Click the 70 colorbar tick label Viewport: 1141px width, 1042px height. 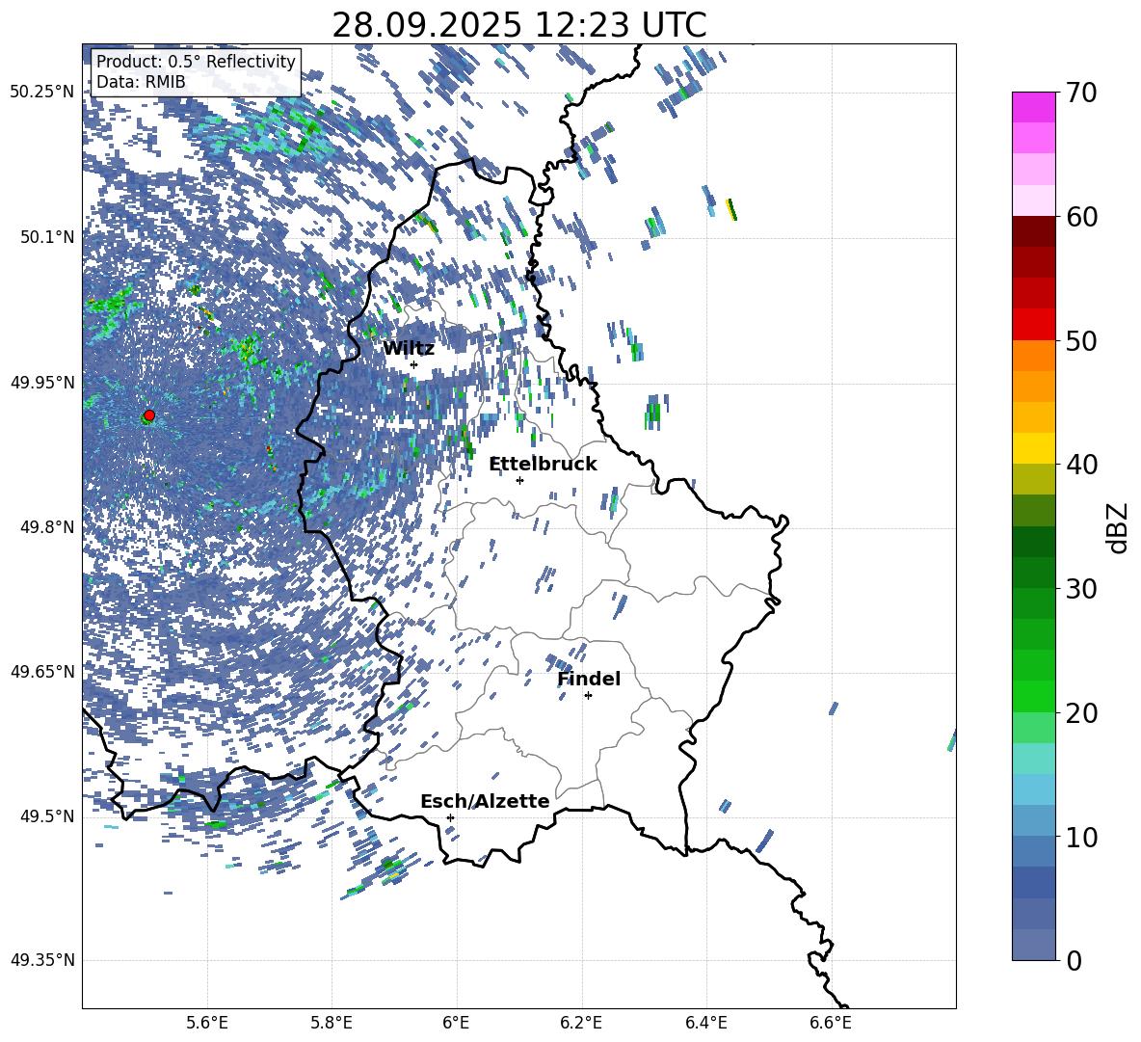pyautogui.click(x=1081, y=93)
